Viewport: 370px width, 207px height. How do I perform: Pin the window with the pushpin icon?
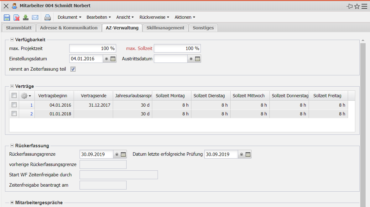tap(350, 6)
